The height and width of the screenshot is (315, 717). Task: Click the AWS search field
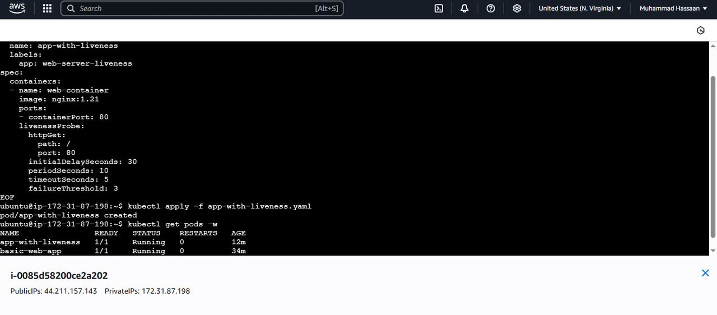point(202,8)
